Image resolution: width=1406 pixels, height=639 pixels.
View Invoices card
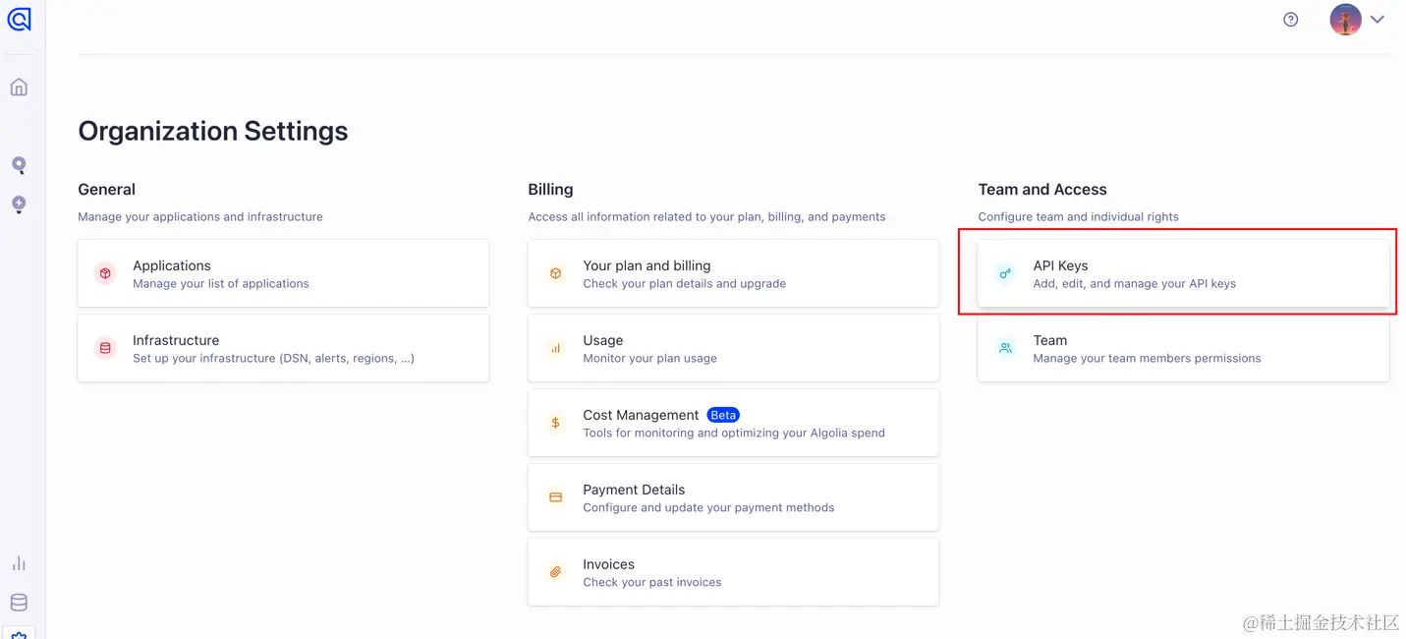click(733, 573)
